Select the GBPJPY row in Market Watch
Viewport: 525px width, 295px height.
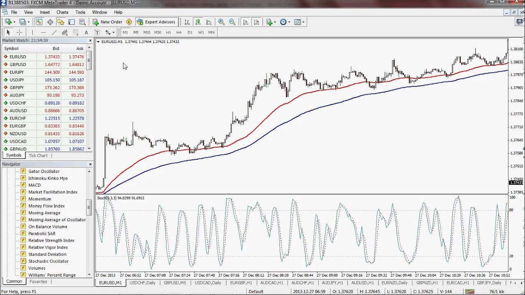pos(44,88)
